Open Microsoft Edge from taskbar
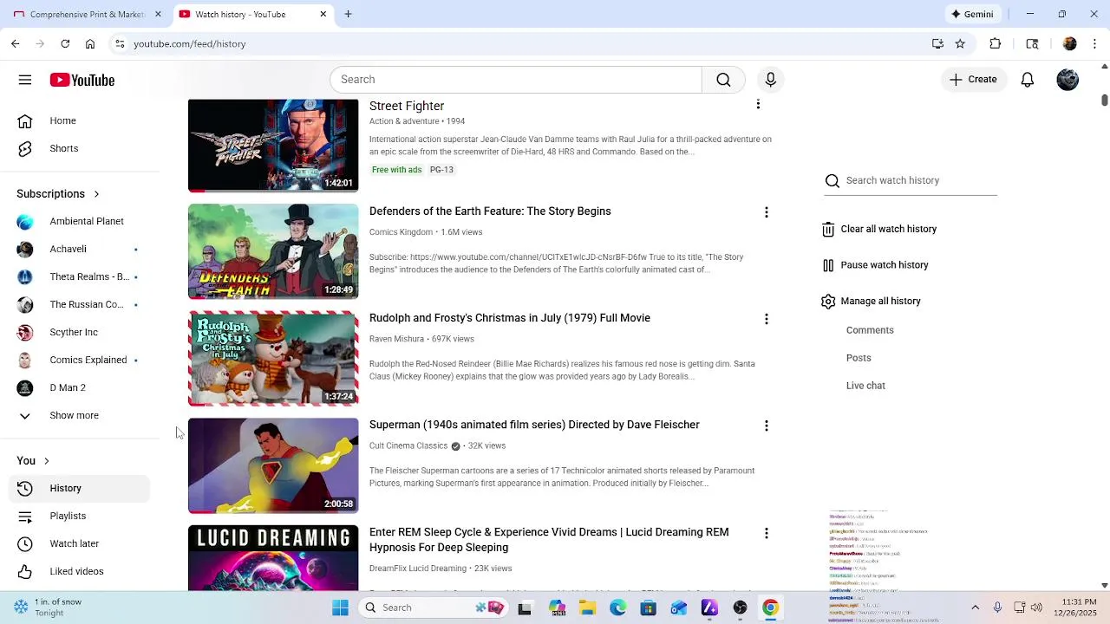This screenshot has width=1110, height=624. [x=617, y=608]
